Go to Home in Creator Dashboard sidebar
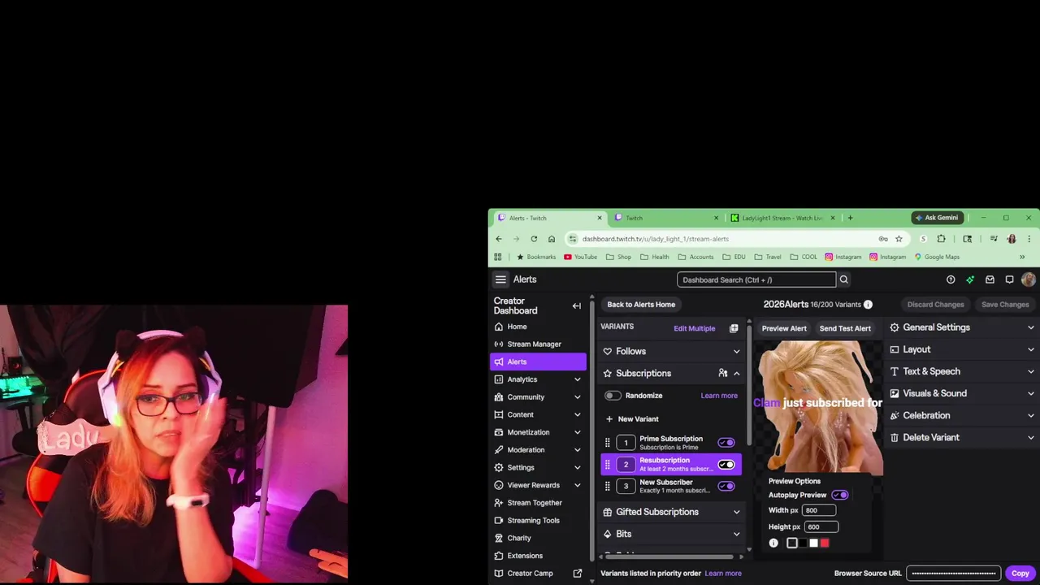Image resolution: width=1040 pixels, height=585 pixels. tap(538, 327)
